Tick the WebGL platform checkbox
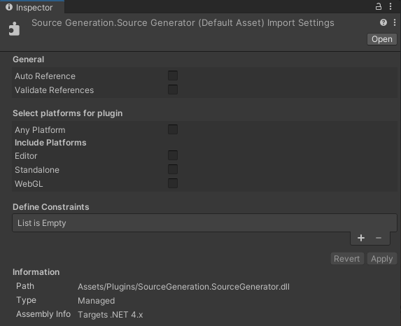Screen dimensions: 401x326 [173, 183]
